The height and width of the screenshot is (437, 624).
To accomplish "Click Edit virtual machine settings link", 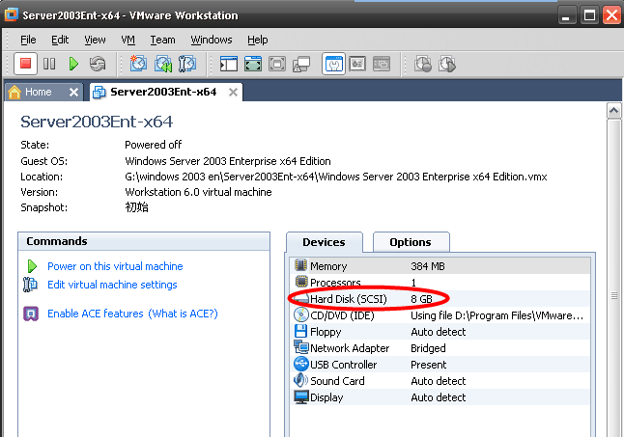I will (x=112, y=285).
